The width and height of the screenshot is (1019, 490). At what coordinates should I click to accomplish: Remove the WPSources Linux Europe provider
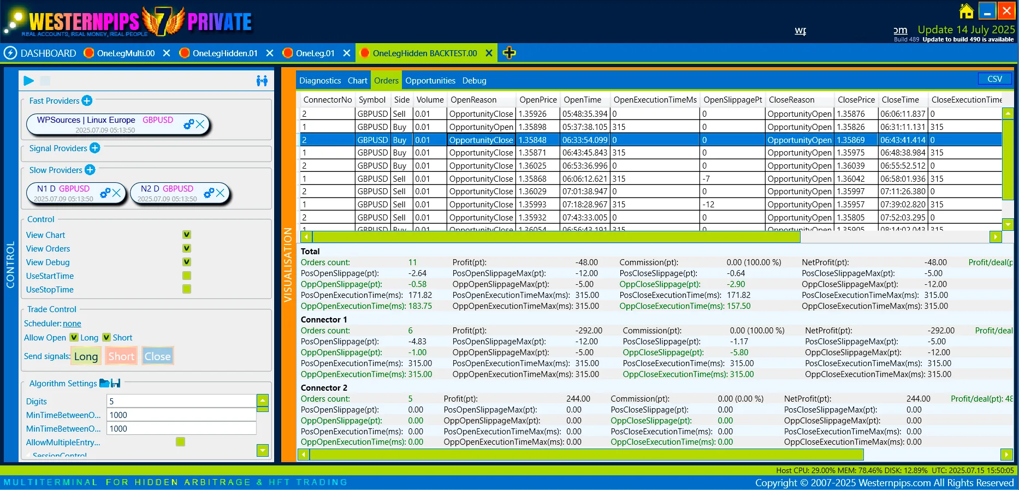click(x=200, y=124)
